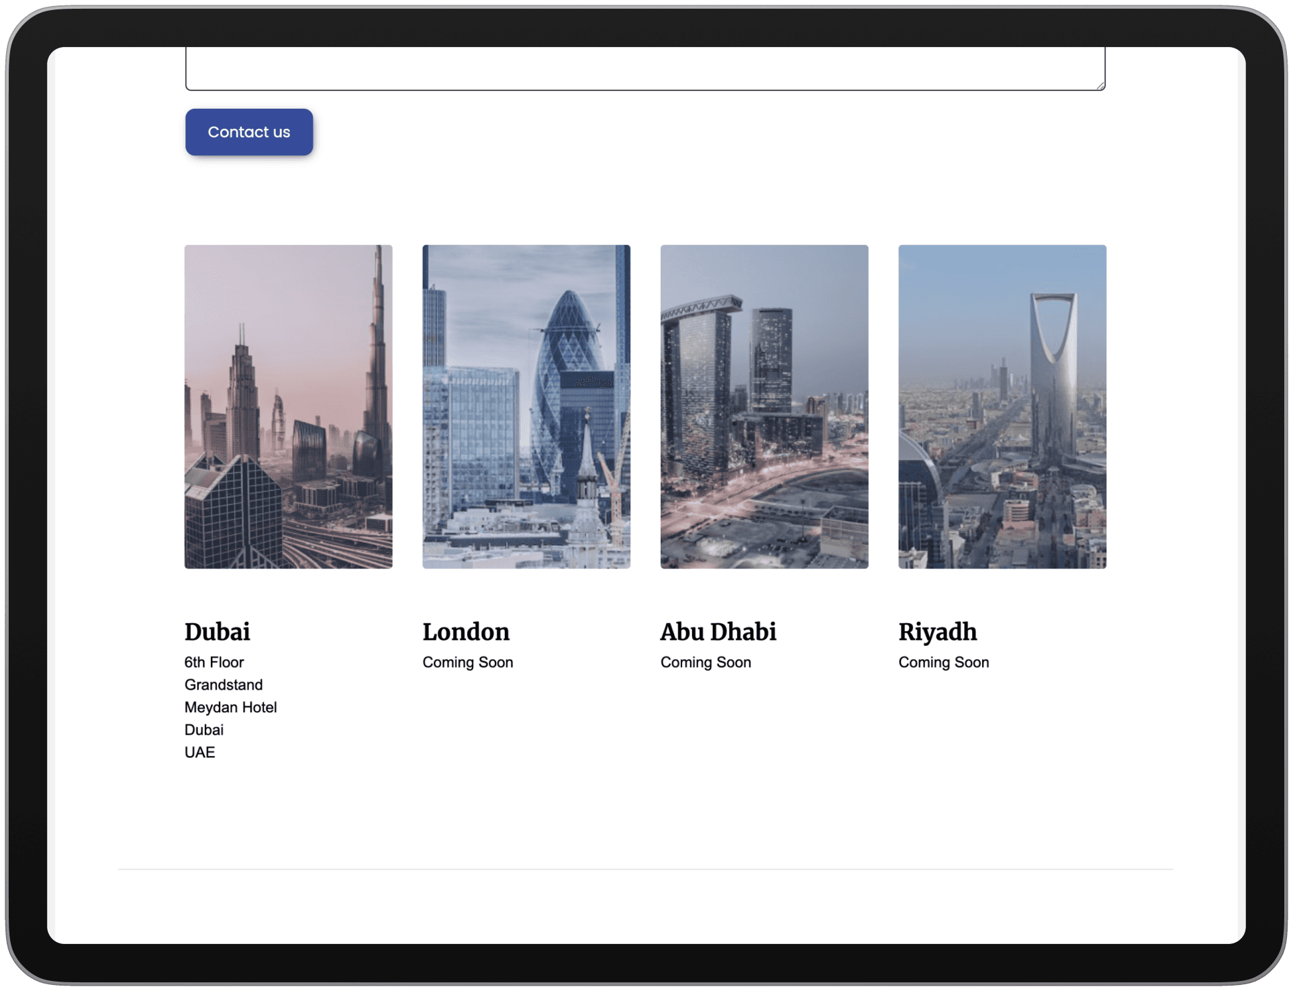Click the London office heading
Image resolution: width=1293 pixels, height=991 pixels.
(466, 632)
